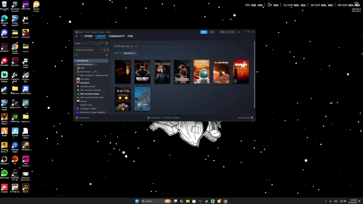The image size is (363, 204).
Task: Open the Steam notifications bell
Action: tap(212, 32)
